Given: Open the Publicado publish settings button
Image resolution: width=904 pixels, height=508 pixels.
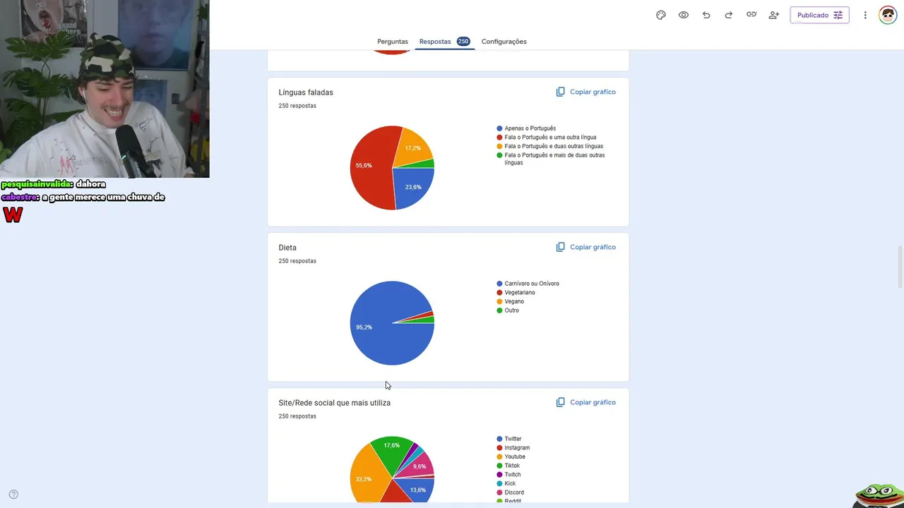Looking at the screenshot, I should 819,15.
